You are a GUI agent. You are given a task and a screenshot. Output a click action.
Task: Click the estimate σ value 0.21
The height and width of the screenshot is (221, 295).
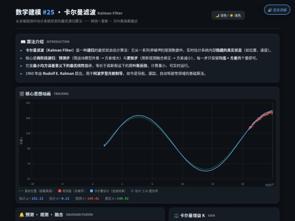tap(66, 199)
